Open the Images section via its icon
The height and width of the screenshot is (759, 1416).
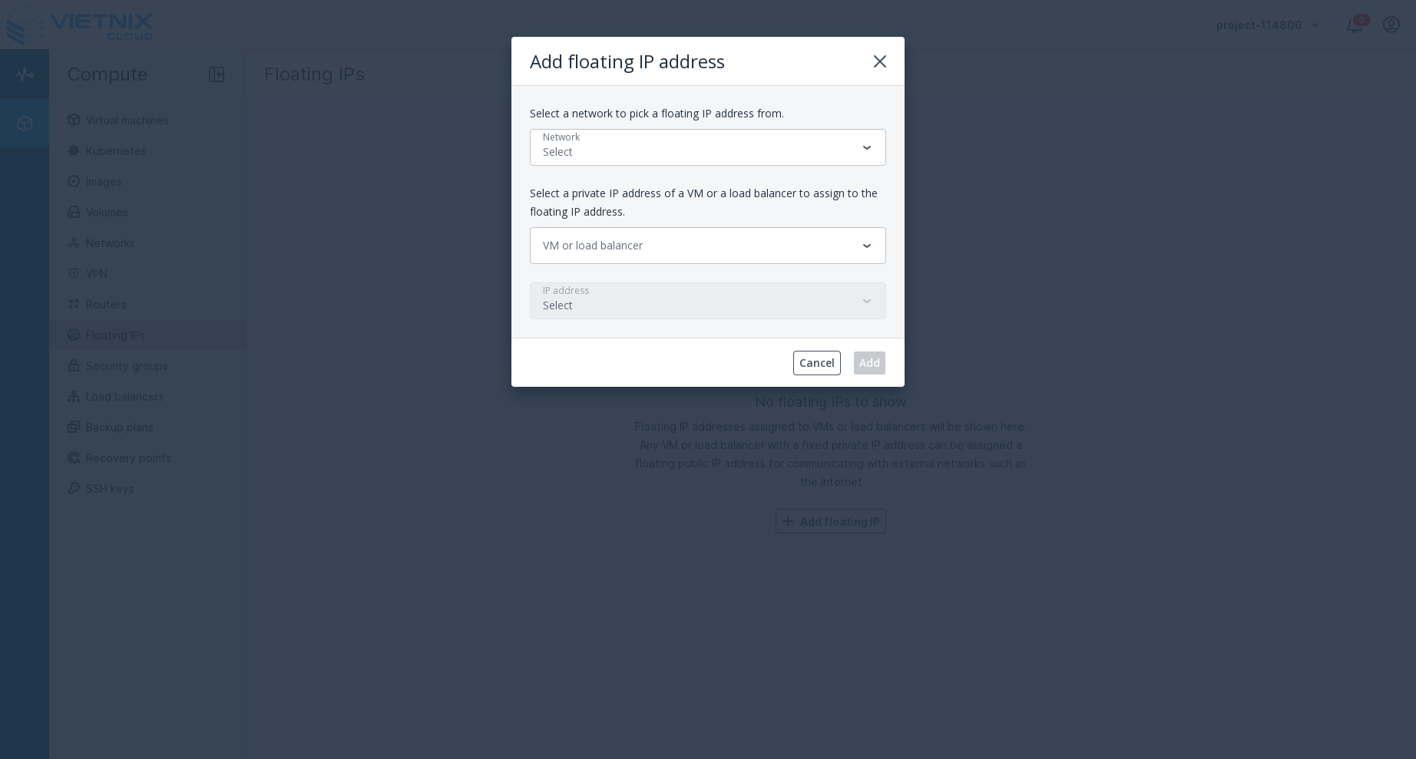(74, 182)
